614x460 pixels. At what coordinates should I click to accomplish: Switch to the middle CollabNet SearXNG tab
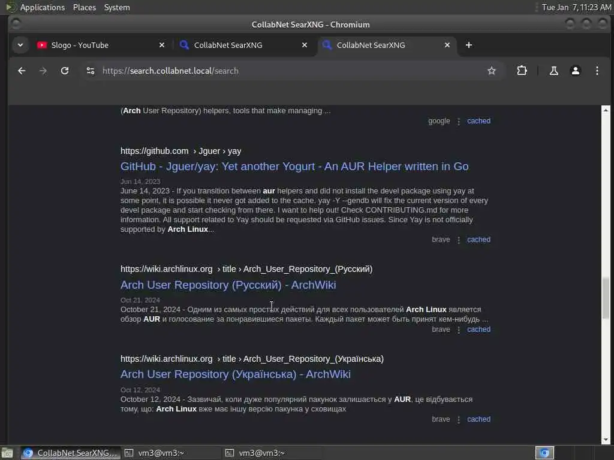(x=243, y=45)
